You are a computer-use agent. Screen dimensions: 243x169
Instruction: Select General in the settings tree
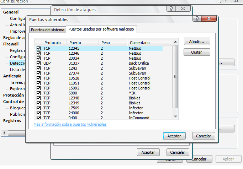11,12
